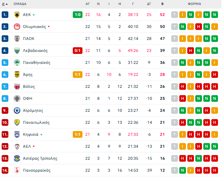Click the Atromitos star logo
Screen dimensions: 223x177
click(17, 110)
